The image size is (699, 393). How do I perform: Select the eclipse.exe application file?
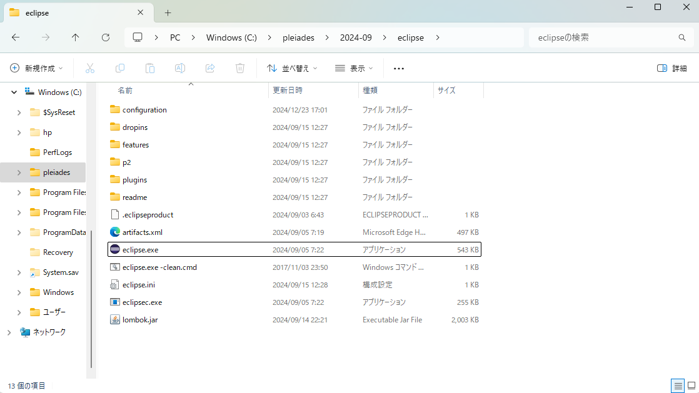(x=141, y=249)
